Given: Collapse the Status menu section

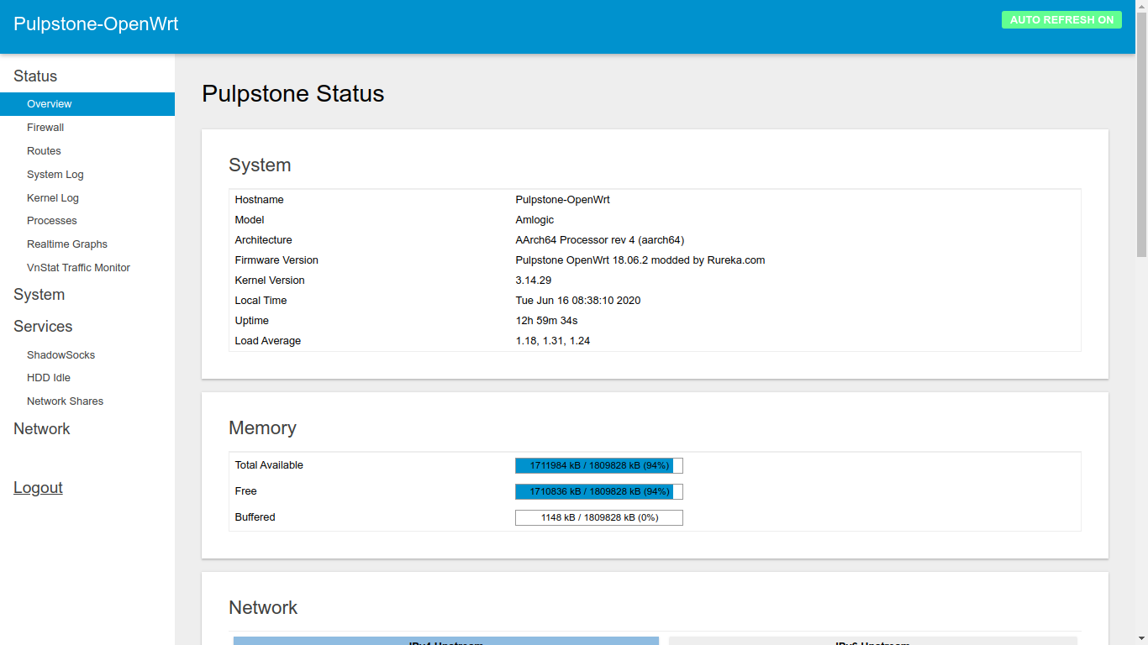Looking at the screenshot, I should tap(35, 76).
